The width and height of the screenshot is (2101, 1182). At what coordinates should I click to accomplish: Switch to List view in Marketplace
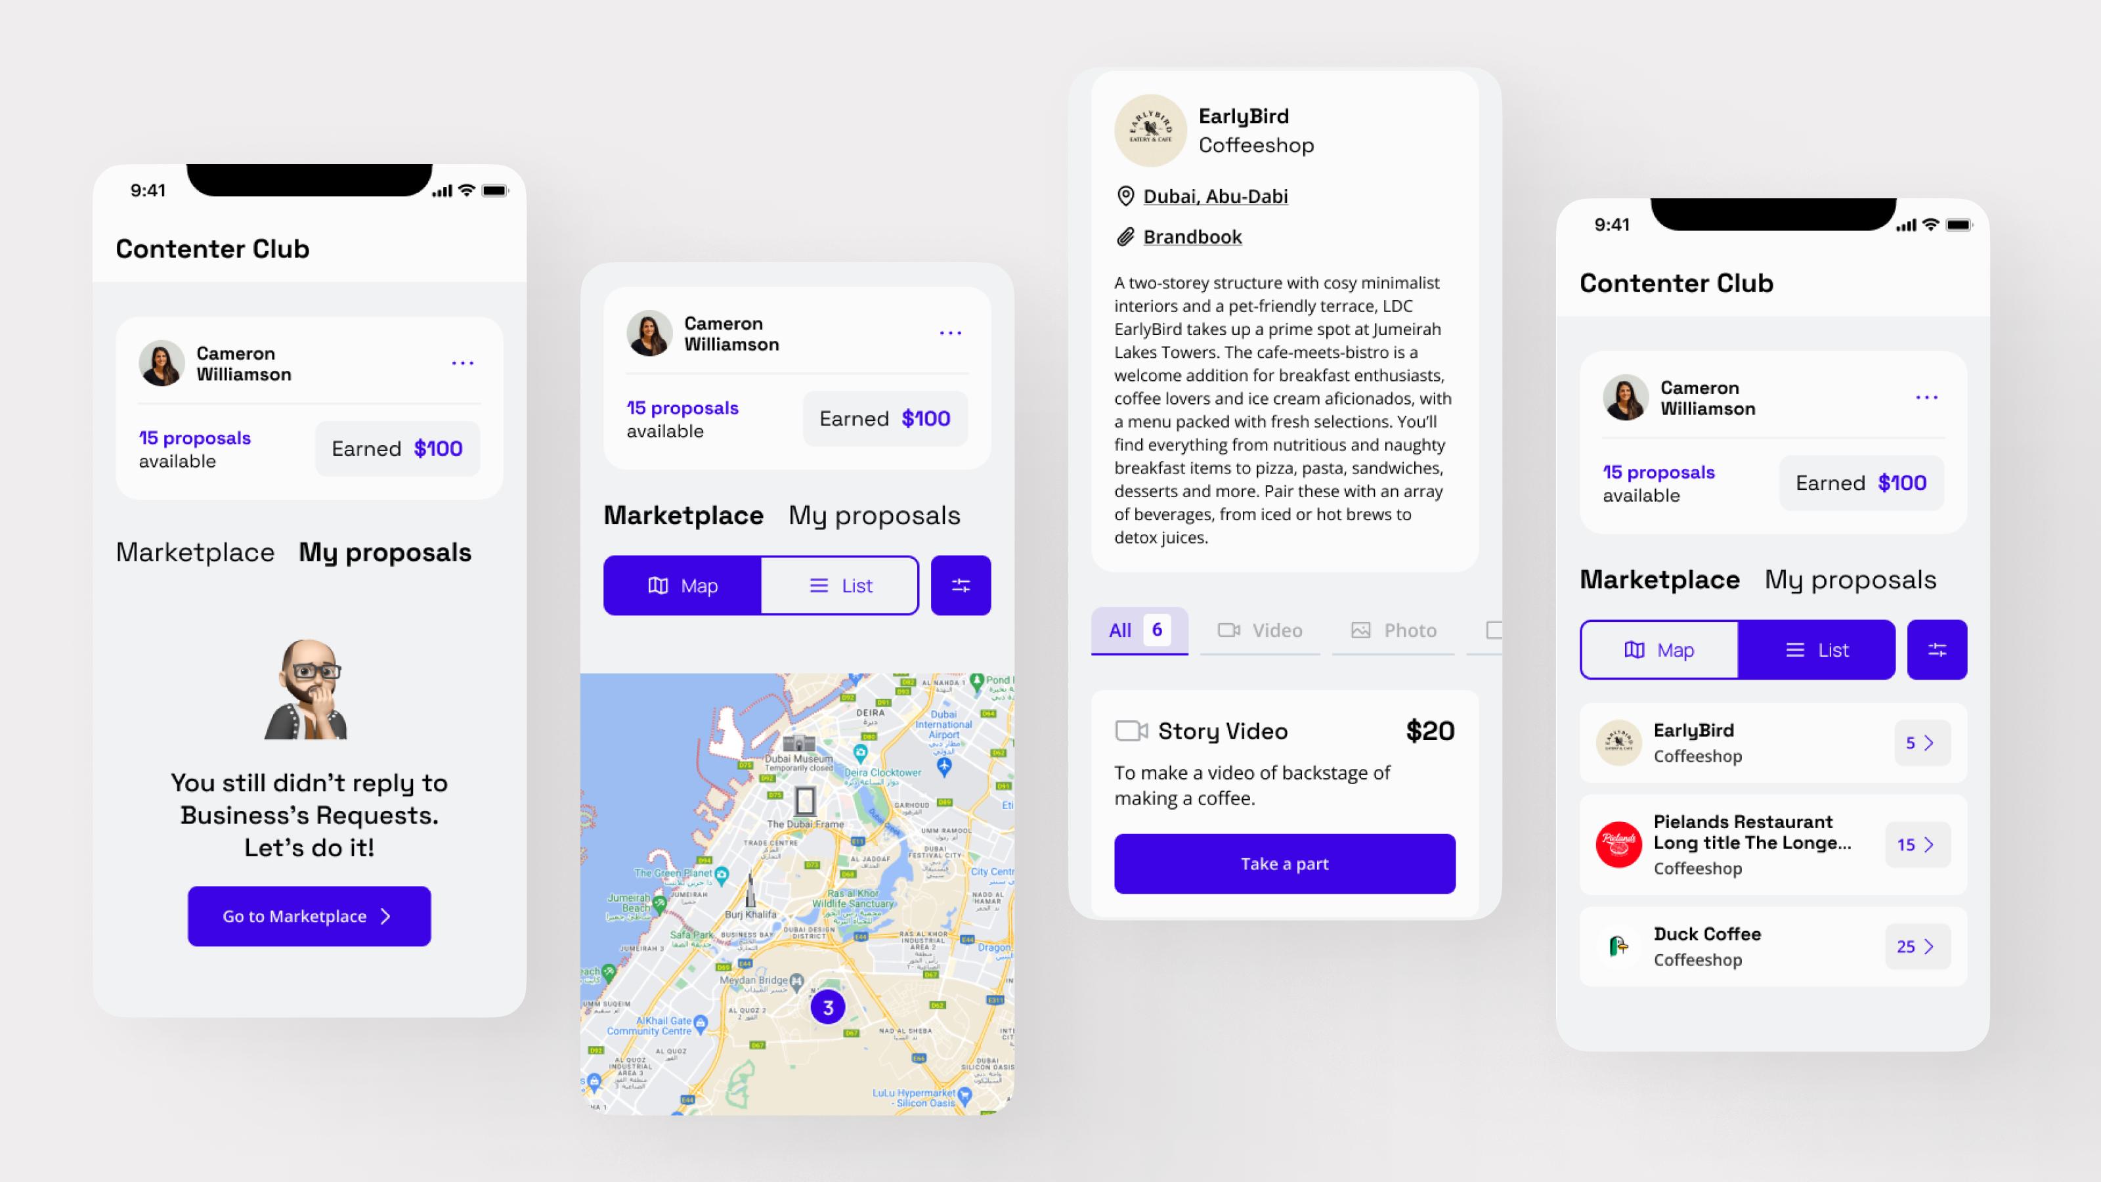click(840, 584)
